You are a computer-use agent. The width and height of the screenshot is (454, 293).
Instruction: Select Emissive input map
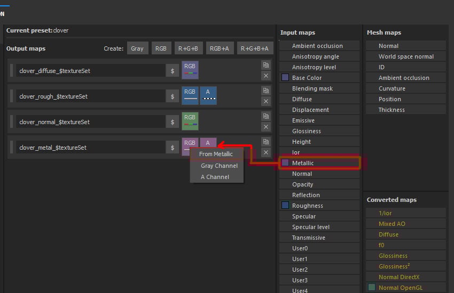319,121
